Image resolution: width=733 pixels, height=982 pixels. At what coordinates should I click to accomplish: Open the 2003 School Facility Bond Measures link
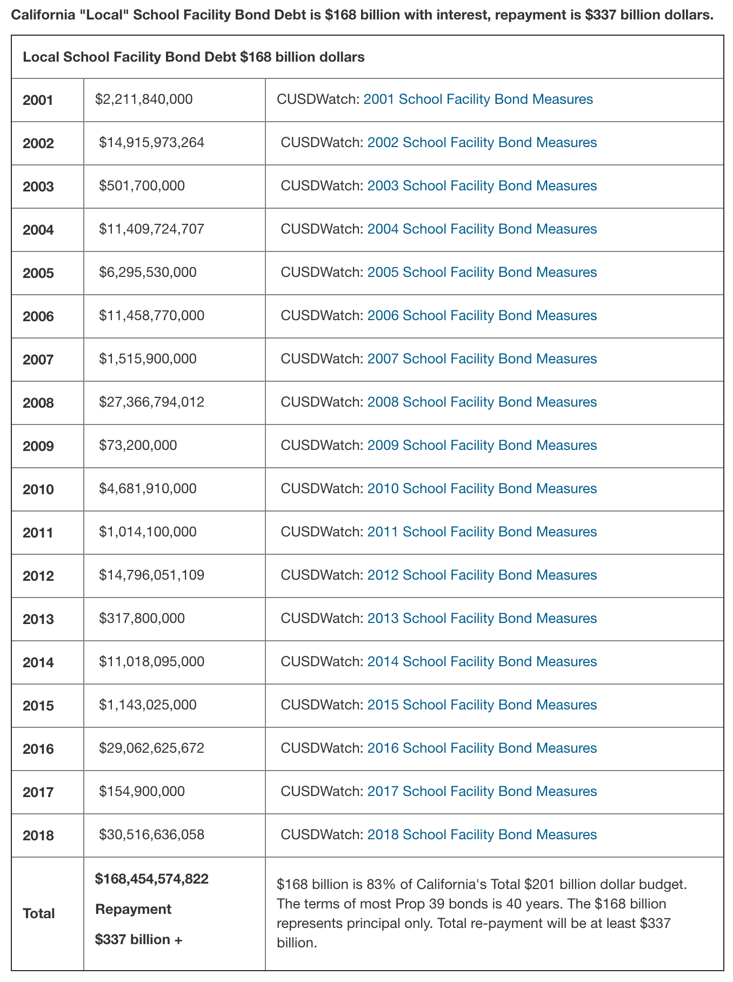point(482,186)
